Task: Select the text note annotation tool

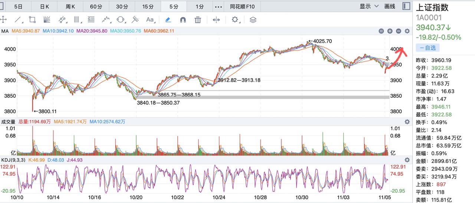Action: click(91, 20)
